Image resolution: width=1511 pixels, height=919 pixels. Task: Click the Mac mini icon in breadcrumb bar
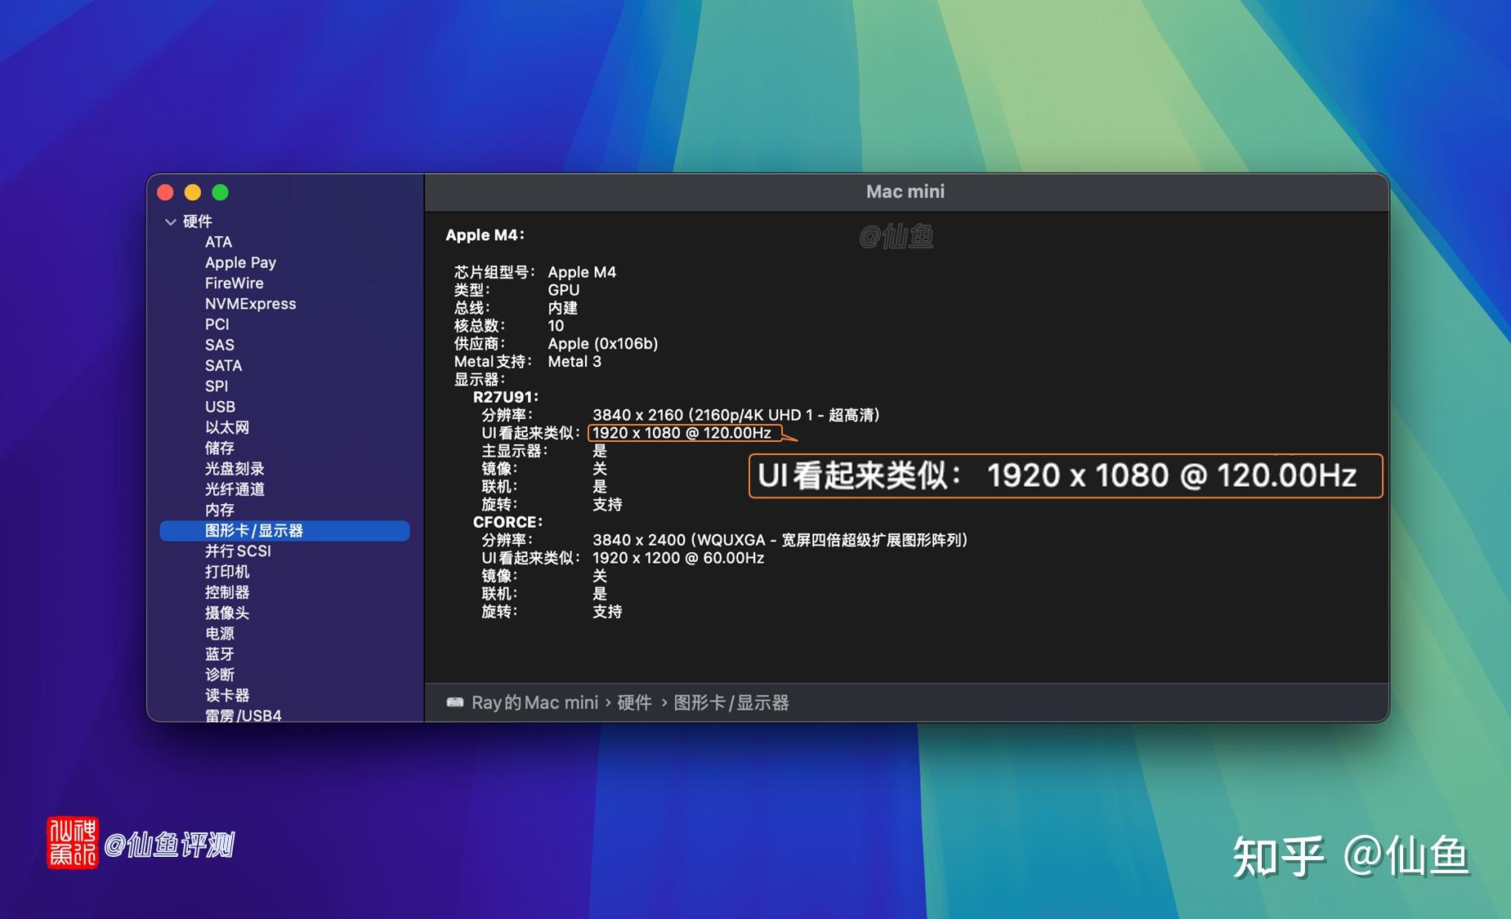pyautogui.click(x=457, y=703)
